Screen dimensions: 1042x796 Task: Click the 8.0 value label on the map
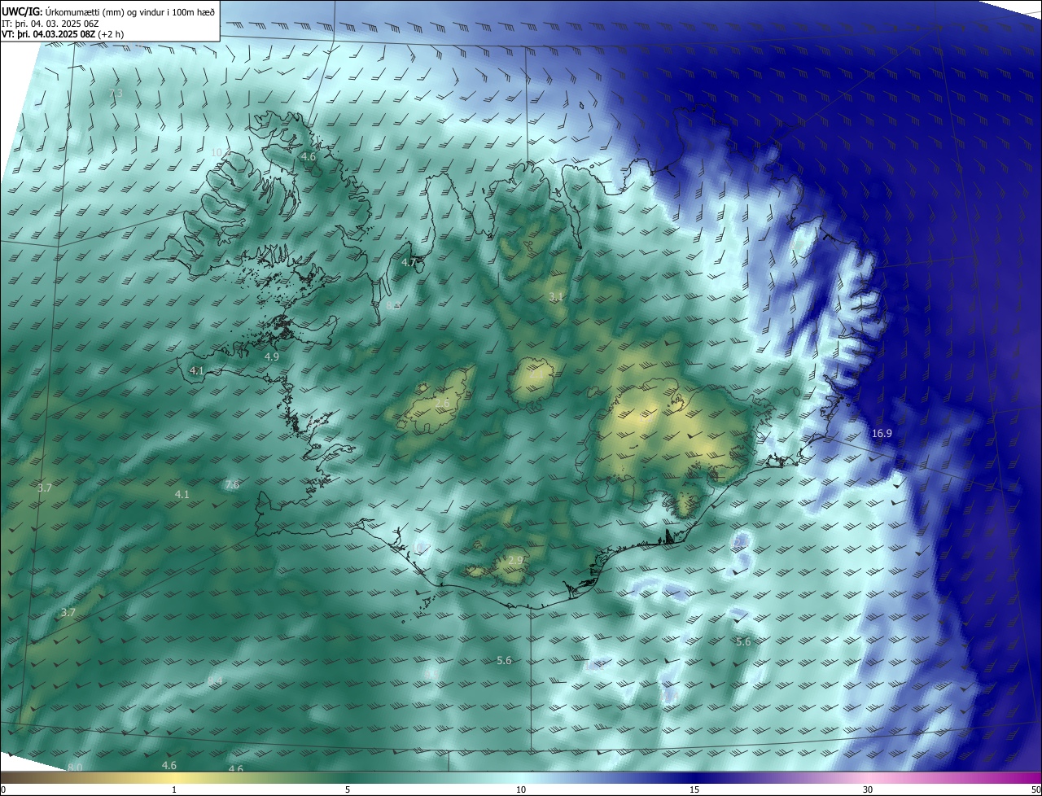(75, 768)
